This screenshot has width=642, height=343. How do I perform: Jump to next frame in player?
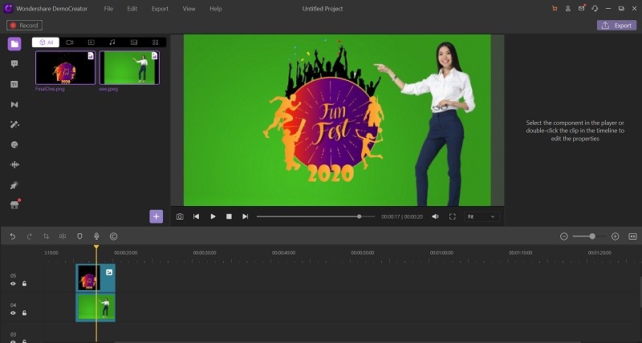tap(246, 216)
